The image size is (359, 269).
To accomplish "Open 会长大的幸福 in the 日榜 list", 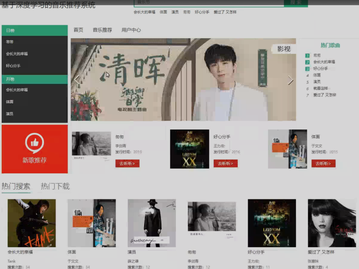I will coord(17,54).
